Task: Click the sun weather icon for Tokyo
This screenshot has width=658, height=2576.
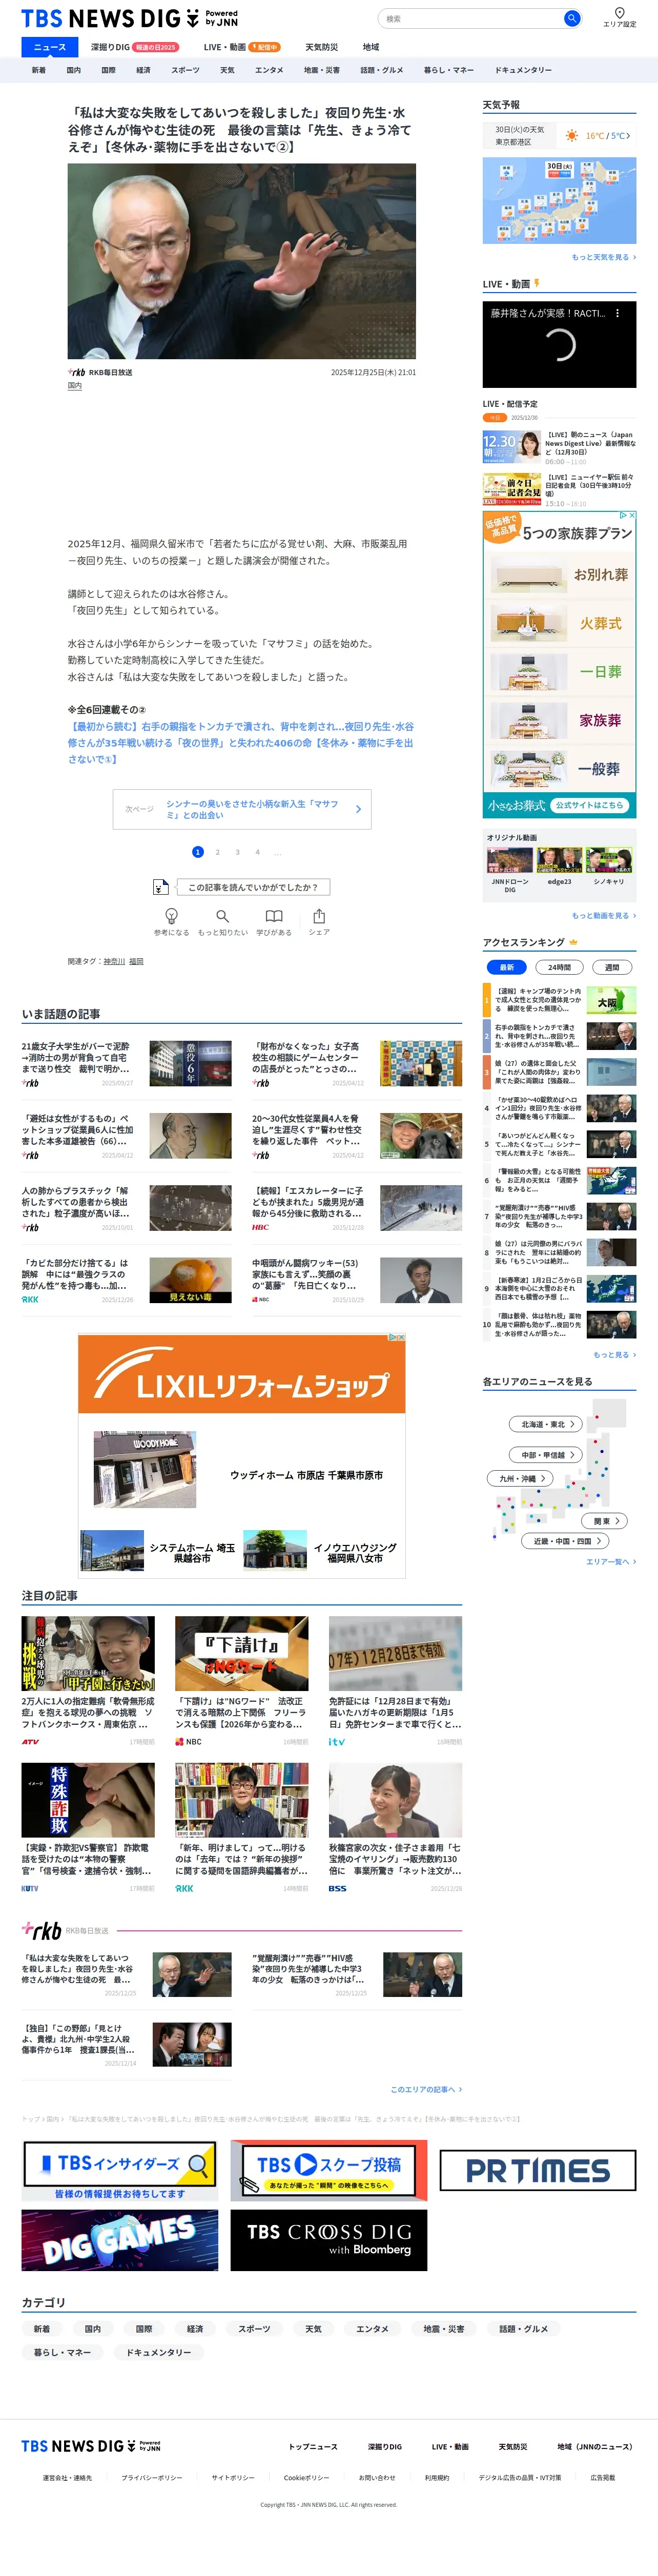Action: [571, 135]
